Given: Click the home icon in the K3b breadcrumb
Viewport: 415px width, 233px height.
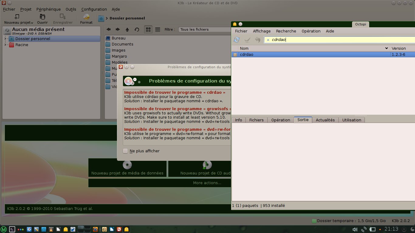Looking at the screenshot, I should coord(101,19).
